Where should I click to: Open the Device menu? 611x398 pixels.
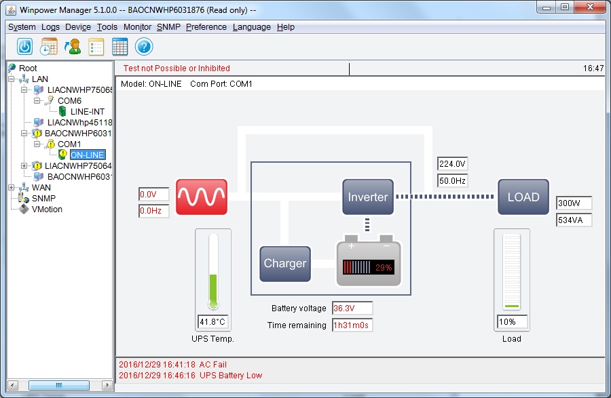pyautogui.click(x=78, y=27)
